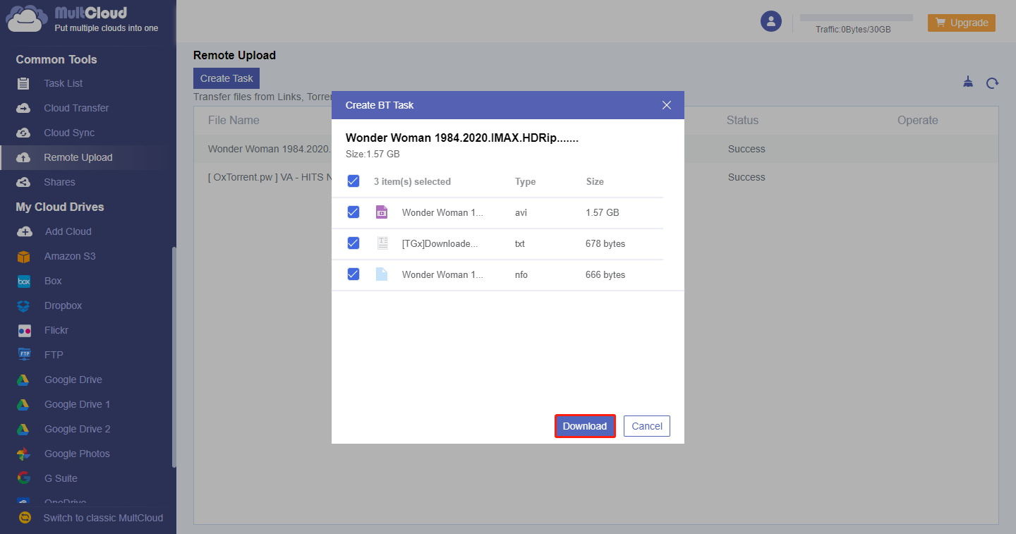Open Task List in sidebar
The image size is (1016, 534).
[63, 83]
